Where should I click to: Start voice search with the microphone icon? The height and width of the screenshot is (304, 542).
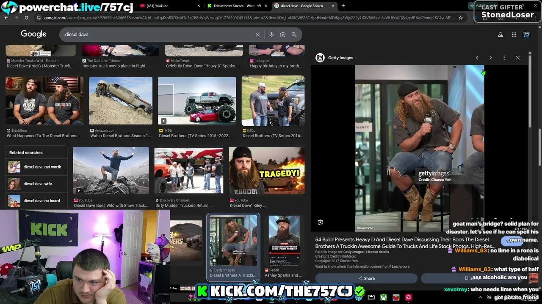coord(271,35)
